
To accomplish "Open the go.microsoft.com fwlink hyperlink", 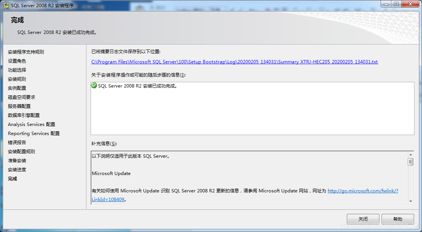I will pos(363,191).
